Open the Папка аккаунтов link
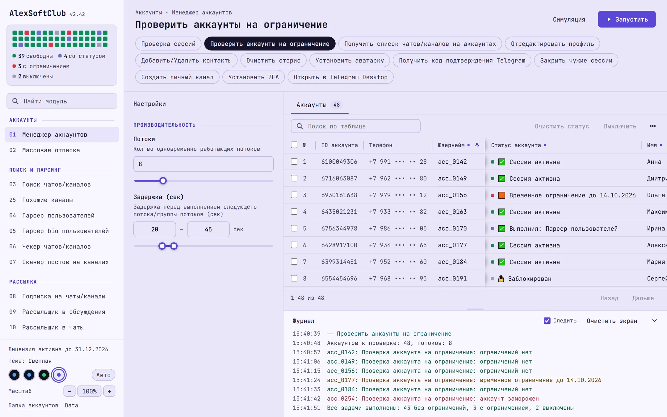The image size is (667, 417). coord(33,406)
